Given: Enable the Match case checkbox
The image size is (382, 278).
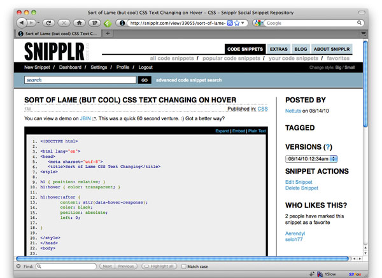Looking at the screenshot, I should point(184,267).
